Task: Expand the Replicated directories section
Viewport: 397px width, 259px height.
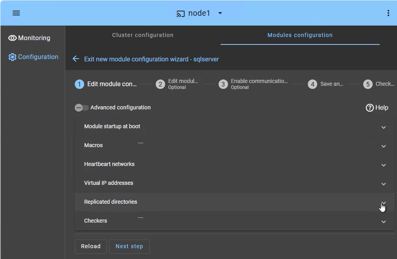Action: (x=383, y=203)
